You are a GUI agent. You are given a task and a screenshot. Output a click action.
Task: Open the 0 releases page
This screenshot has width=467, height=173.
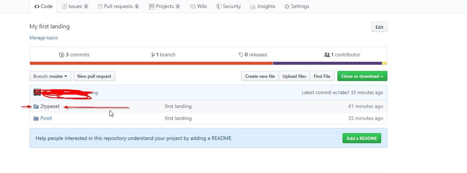pos(253,55)
